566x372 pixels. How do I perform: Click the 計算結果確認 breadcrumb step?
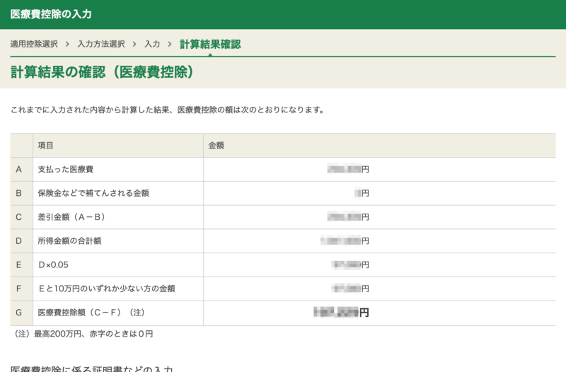point(210,44)
